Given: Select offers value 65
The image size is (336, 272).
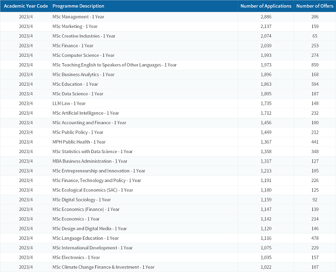Looking at the screenshot, I should tap(315, 36).
